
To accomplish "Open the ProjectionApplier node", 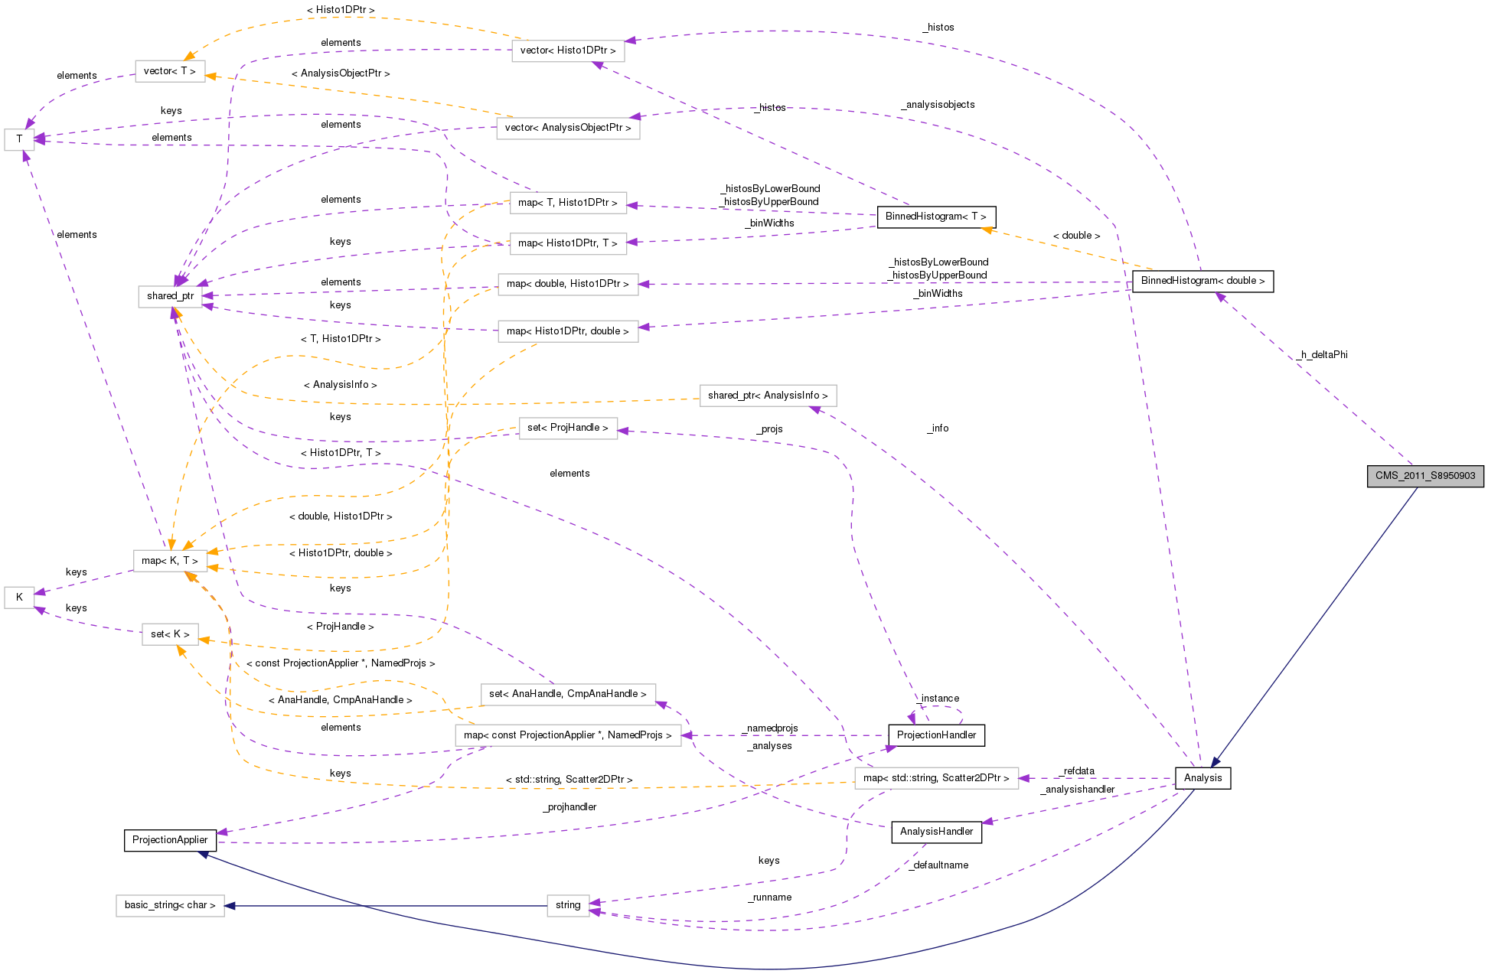I will [170, 840].
